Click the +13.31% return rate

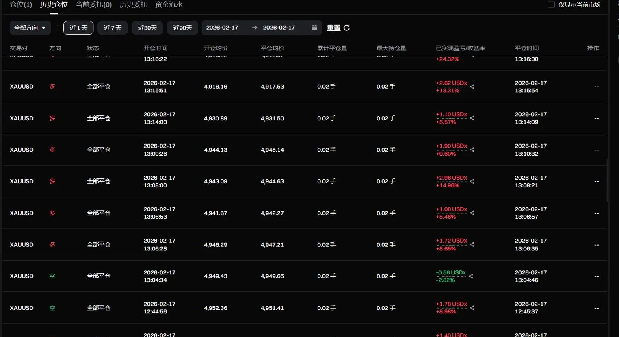tap(448, 91)
